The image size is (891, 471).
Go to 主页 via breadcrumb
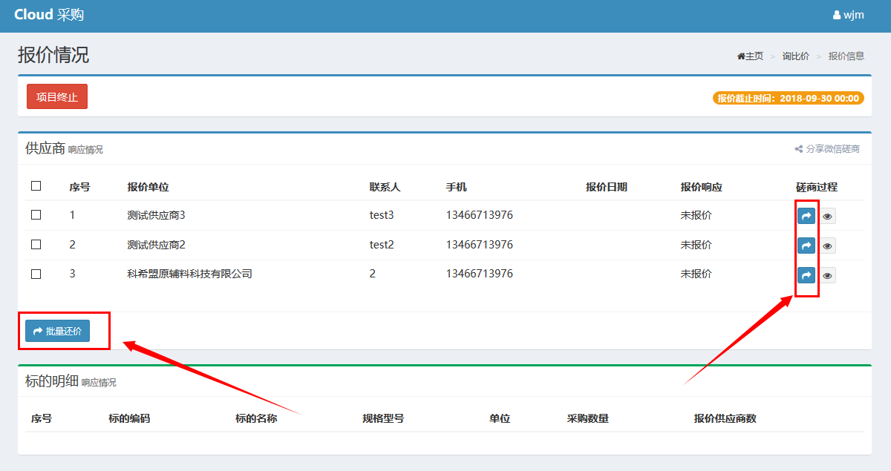[750, 56]
